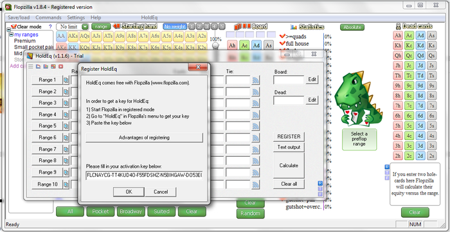Open the Save/load menu
The height and width of the screenshot is (232, 450).
19,17
